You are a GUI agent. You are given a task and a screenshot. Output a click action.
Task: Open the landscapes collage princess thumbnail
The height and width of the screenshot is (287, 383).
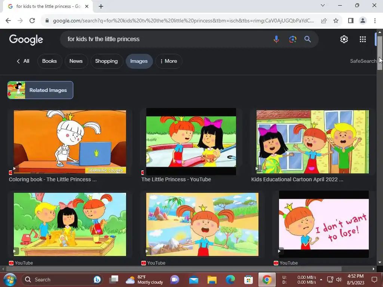click(x=202, y=224)
